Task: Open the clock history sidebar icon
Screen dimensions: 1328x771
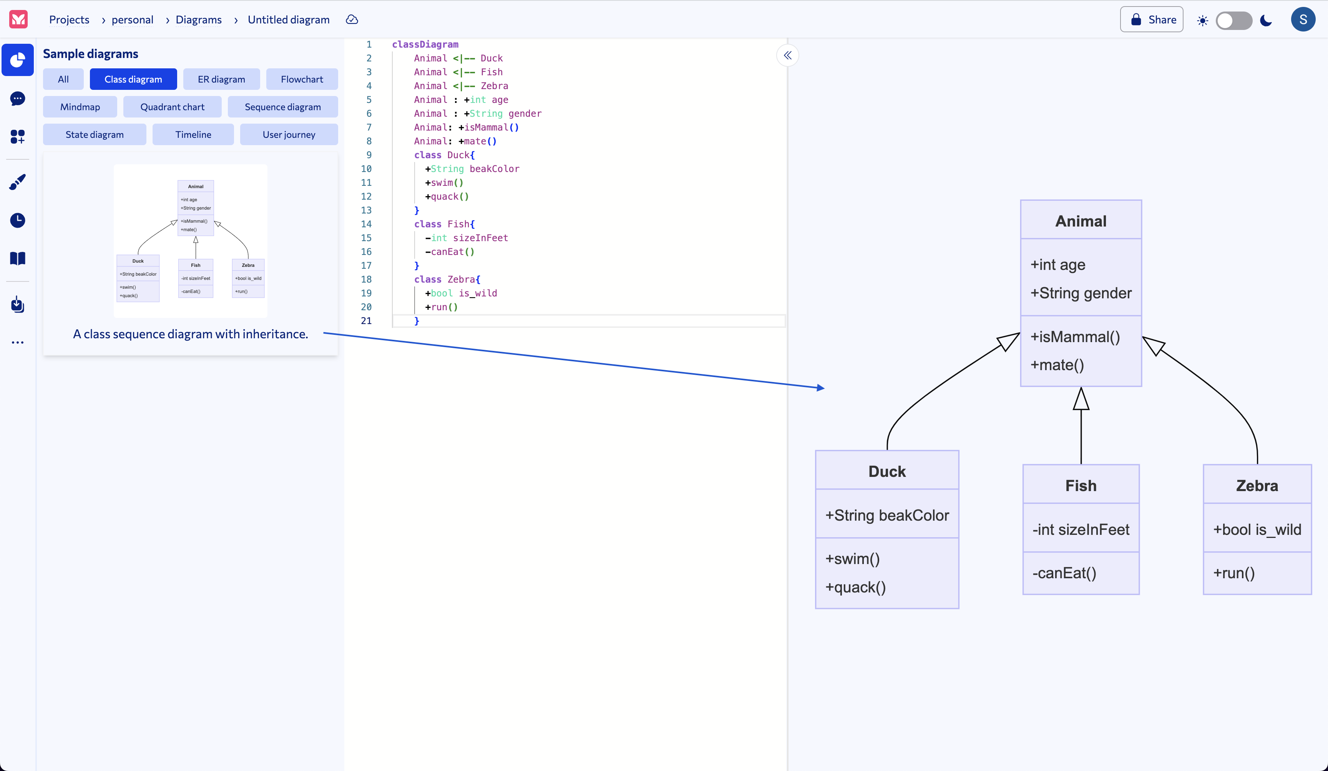Action: click(x=17, y=220)
